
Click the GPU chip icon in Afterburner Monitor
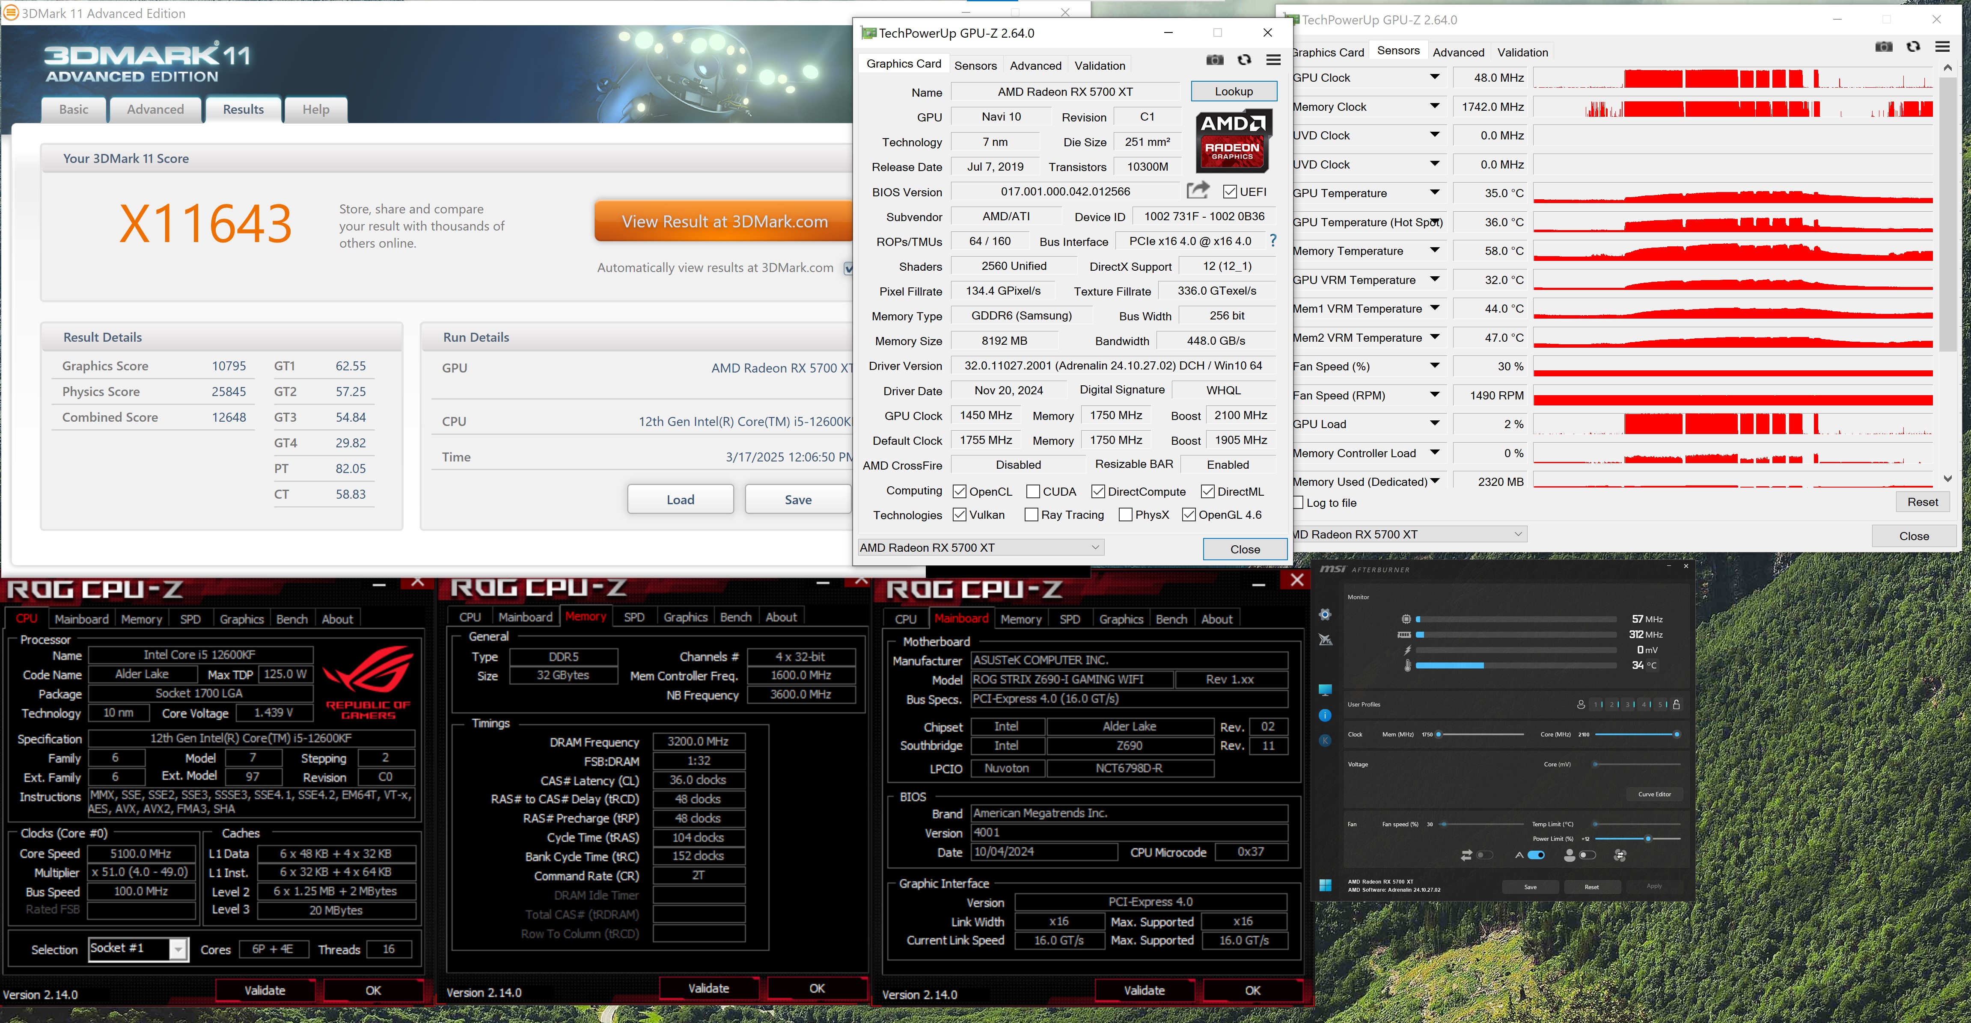click(x=1406, y=619)
